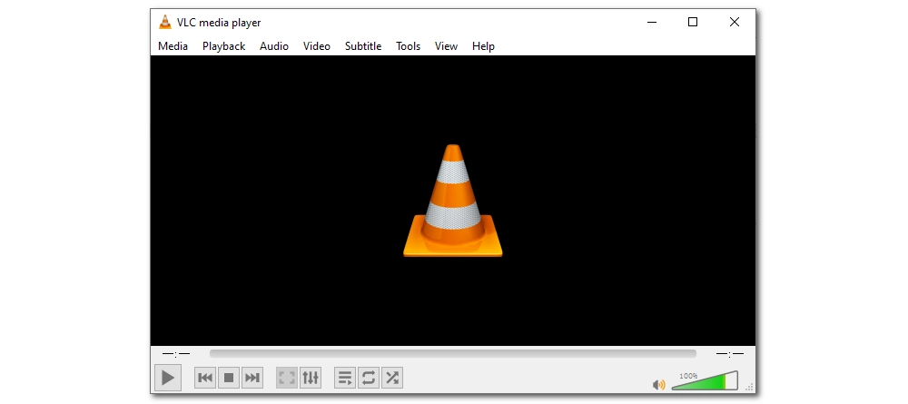This screenshot has height=404, width=908.
Task: Stop playback with the square button
Action: 229,378
